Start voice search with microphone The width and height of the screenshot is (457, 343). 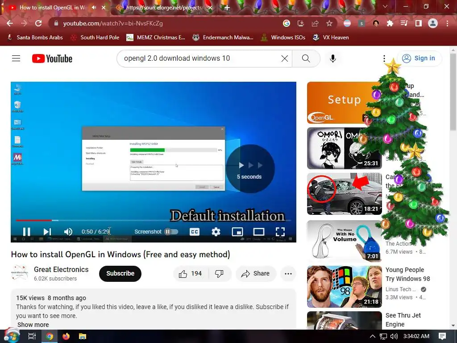(x=333, y=59)
